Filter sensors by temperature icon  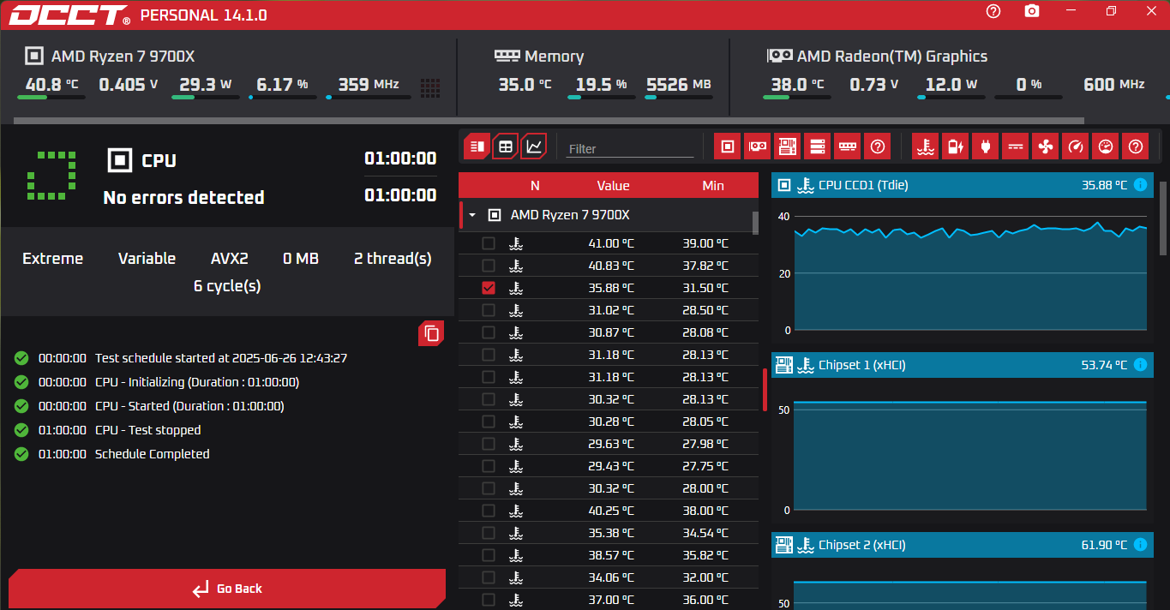point(924,147)
